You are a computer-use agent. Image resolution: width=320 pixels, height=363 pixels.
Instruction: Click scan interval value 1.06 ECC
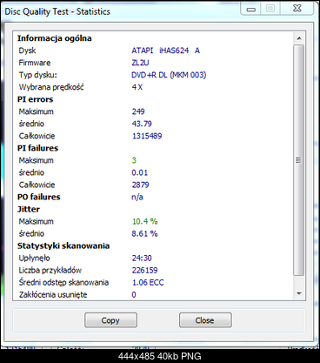(148, 282)
